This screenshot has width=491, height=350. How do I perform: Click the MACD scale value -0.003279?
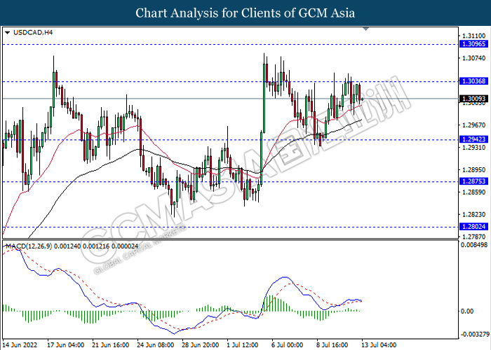tap(475, 334)
